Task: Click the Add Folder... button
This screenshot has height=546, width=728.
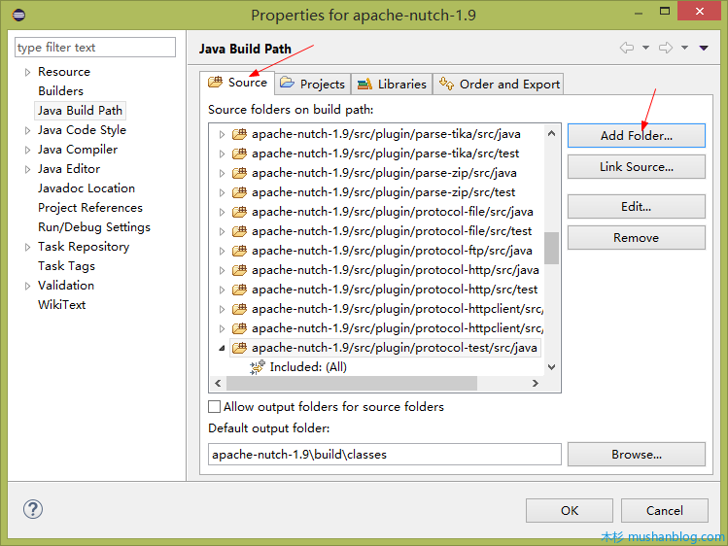Action: [x=636, y=135]
